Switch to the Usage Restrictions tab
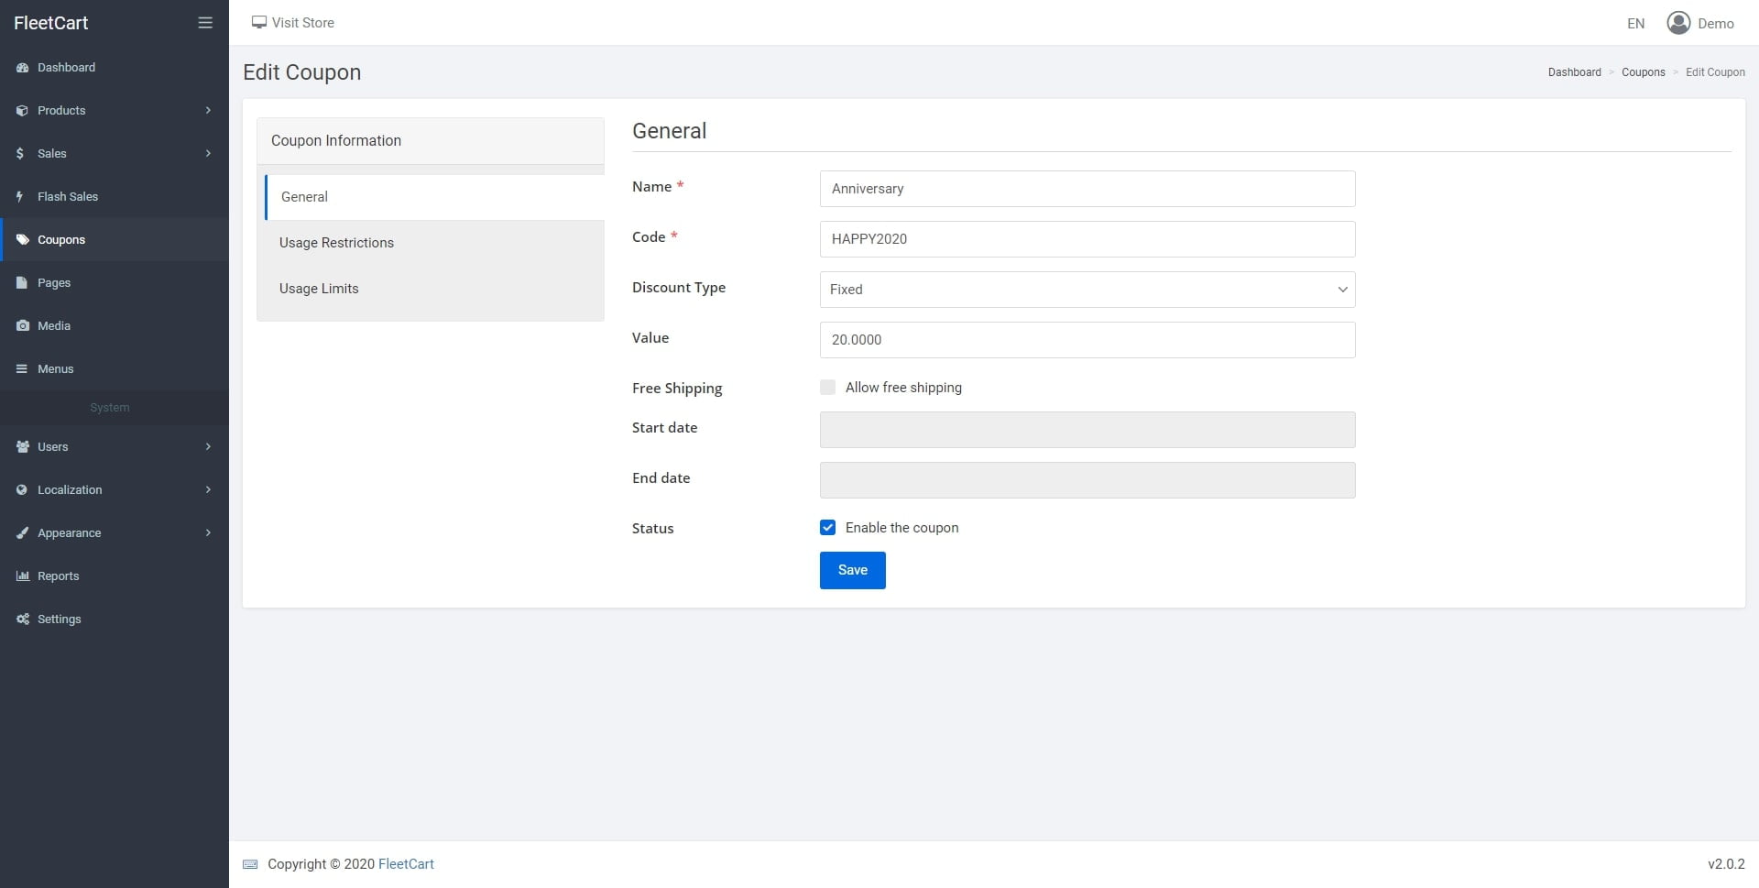The height and width of the screenshot is (888, 1759). click(336, 243)
